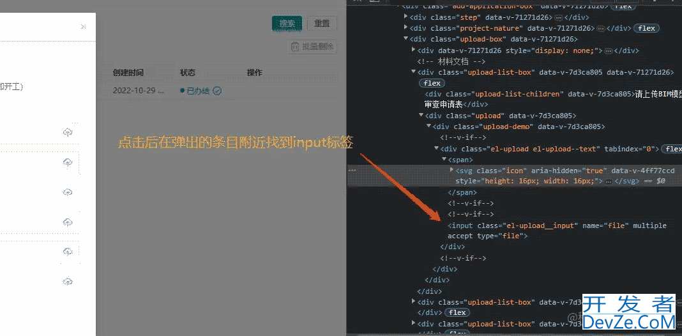Click the check-circle icon beside 已办结

tap(217, 91)
